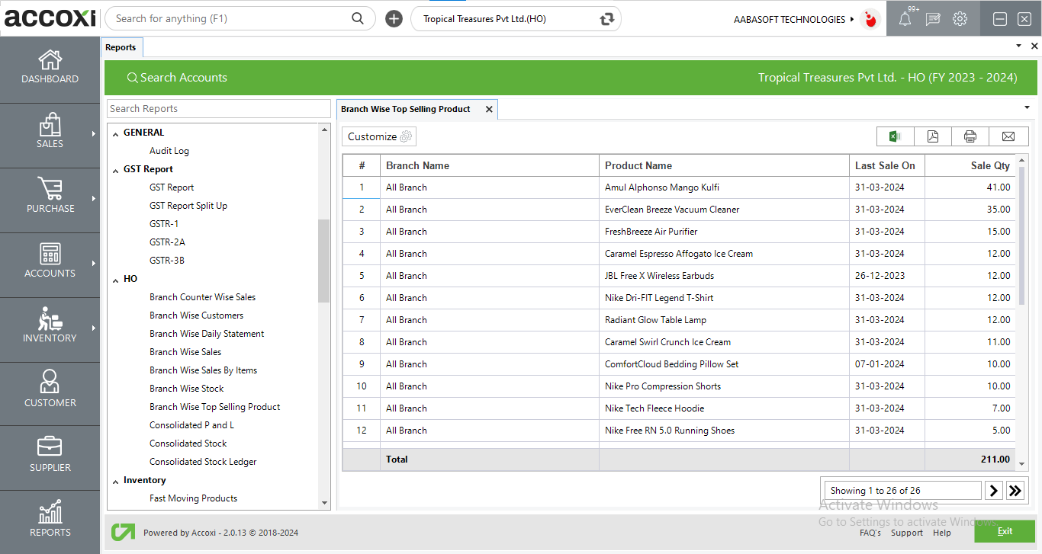Export the report to Excel
Viewport: 1042px width, 554px height.
tap(895, 136)
